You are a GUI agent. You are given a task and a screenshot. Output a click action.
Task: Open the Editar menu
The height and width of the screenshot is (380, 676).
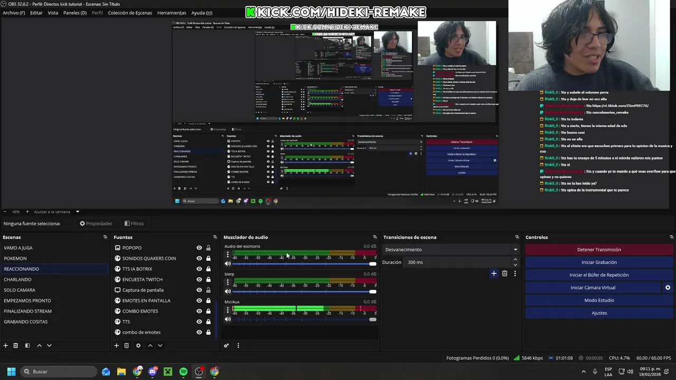36,13
